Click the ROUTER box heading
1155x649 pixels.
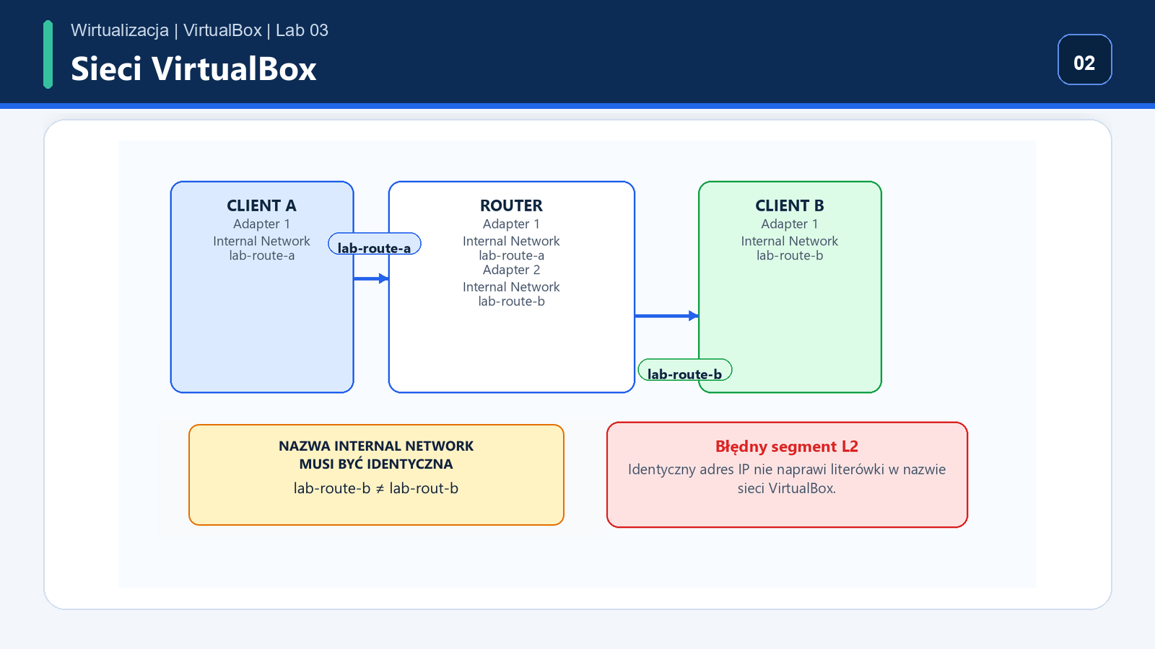511,206
